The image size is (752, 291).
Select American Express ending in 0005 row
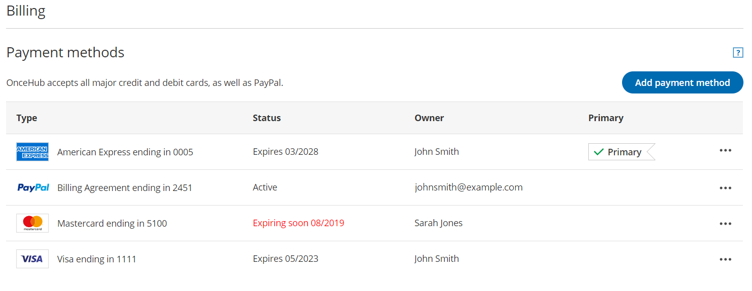tap(125, 152)
